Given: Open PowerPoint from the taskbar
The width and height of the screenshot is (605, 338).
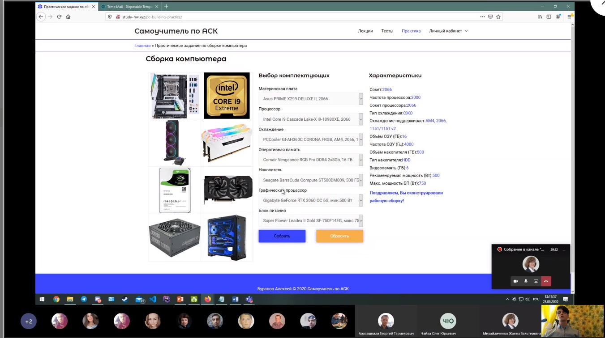Looking at the screenshot, I should 180,300.
